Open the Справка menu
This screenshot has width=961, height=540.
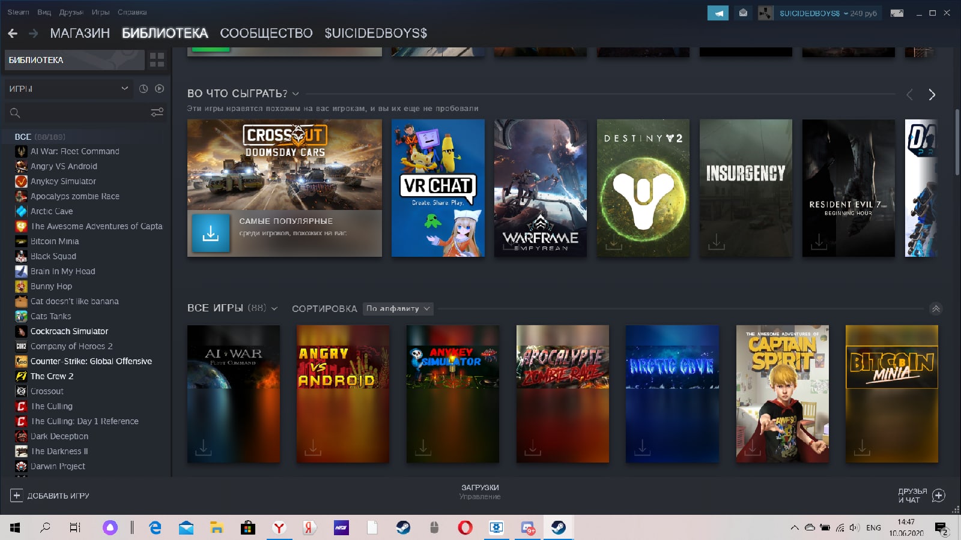tap(132, 12)
